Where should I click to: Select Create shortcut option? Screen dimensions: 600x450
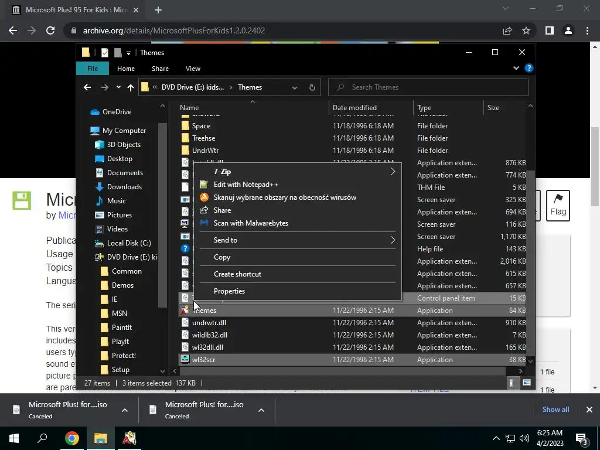298,274
